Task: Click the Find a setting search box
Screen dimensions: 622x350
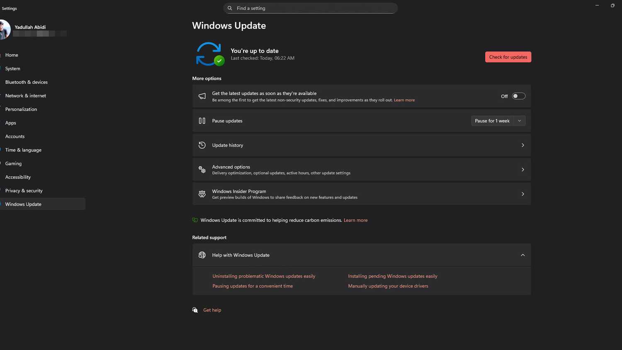Action: click(311, 8)
